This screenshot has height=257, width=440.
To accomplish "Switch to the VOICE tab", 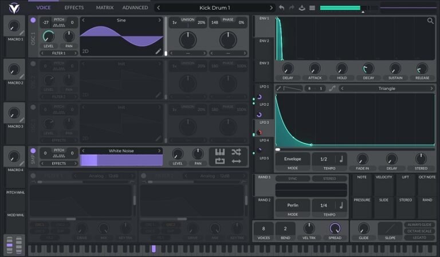I will tap(44, 7).
